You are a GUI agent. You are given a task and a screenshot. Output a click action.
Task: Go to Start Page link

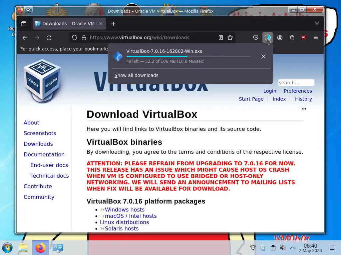click(251, 99)
